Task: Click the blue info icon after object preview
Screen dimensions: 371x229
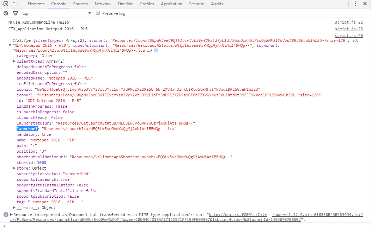Action: 156,51
